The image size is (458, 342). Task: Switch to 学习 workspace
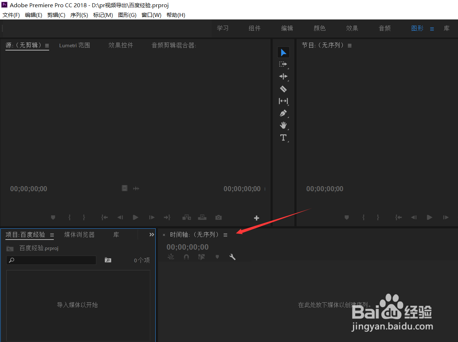pos(222,28)
